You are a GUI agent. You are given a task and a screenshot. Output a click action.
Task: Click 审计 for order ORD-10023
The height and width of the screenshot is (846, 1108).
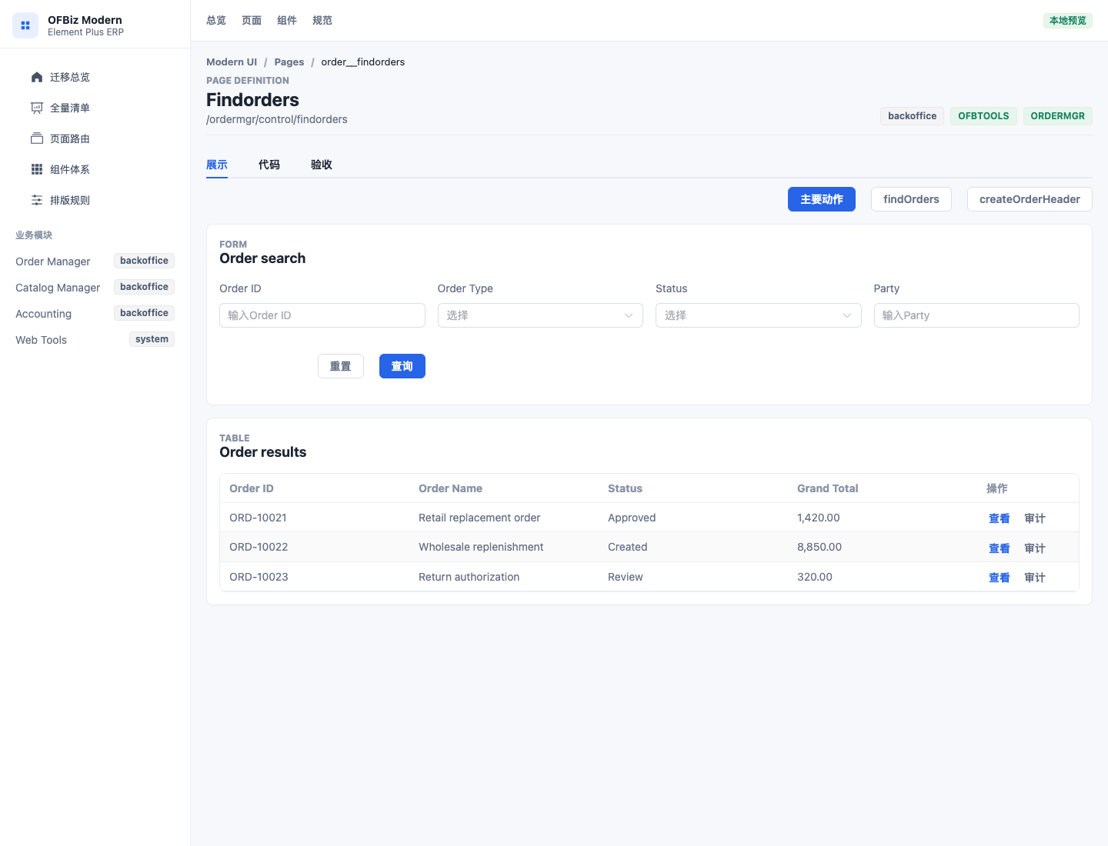1035,578
